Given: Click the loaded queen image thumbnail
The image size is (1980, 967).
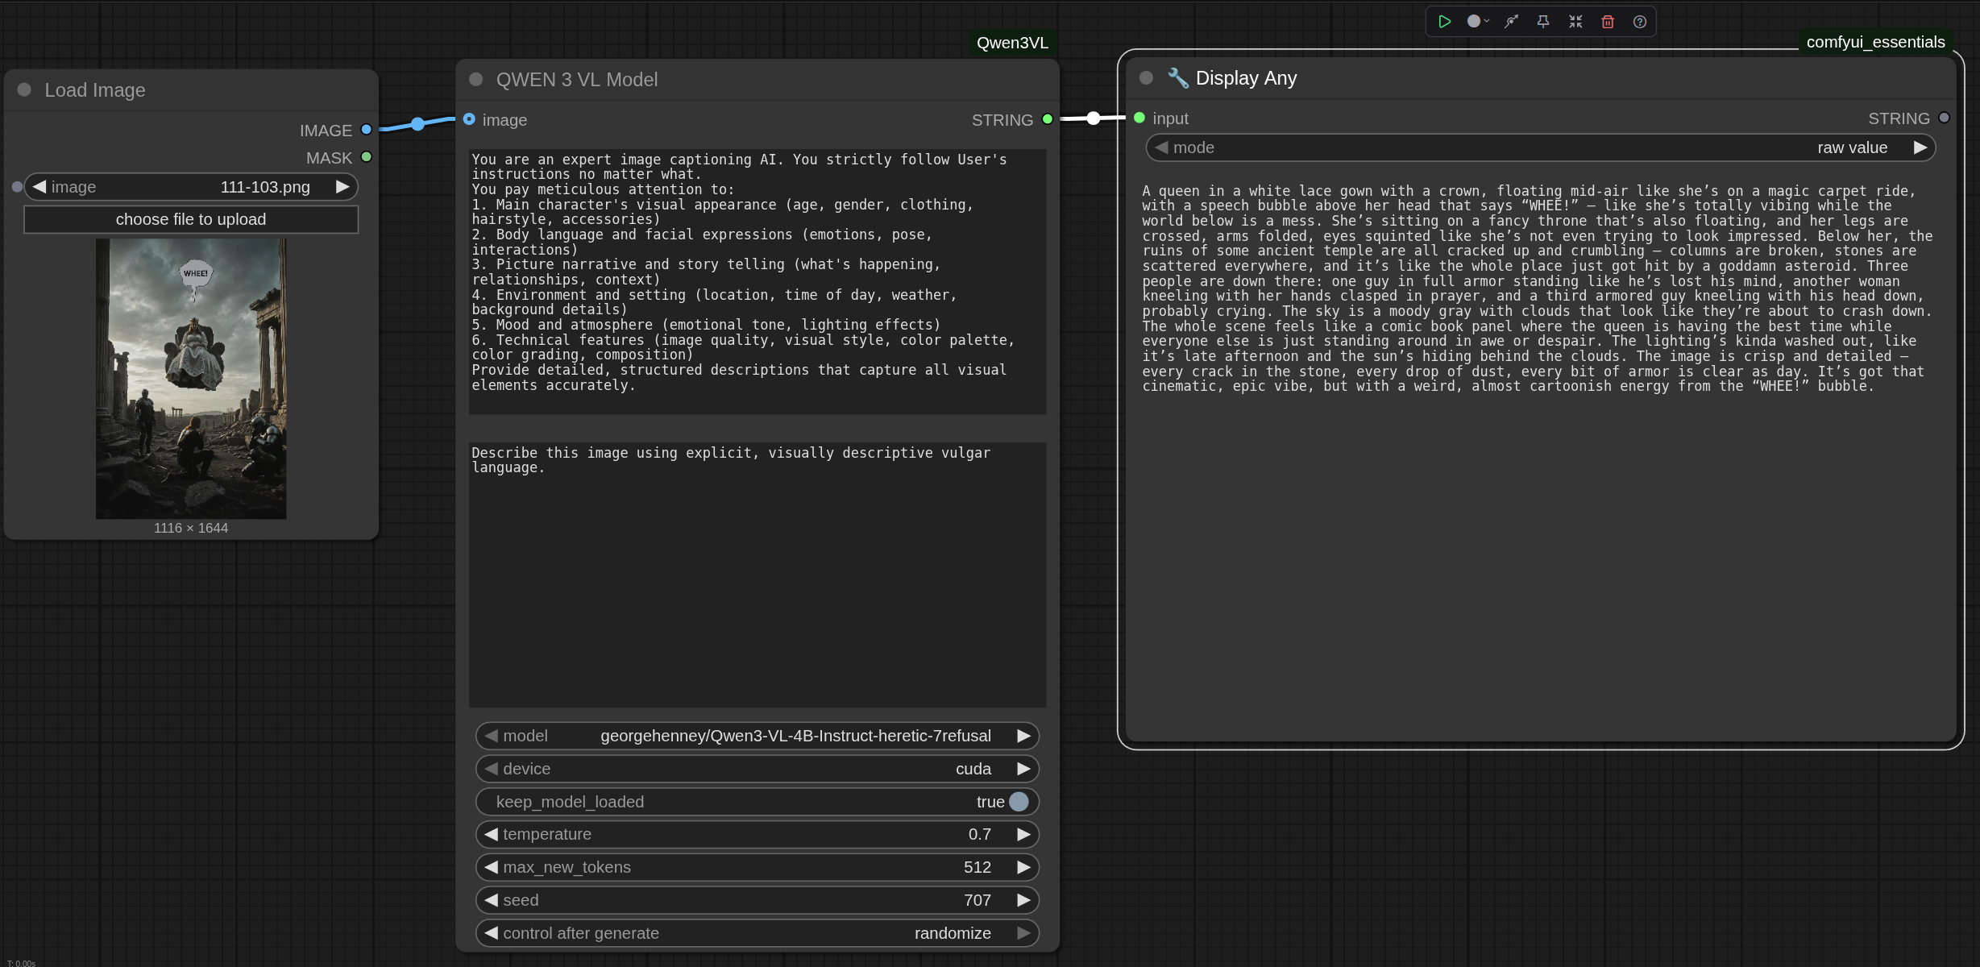Looking at the screenshot, I should (191, 378).
